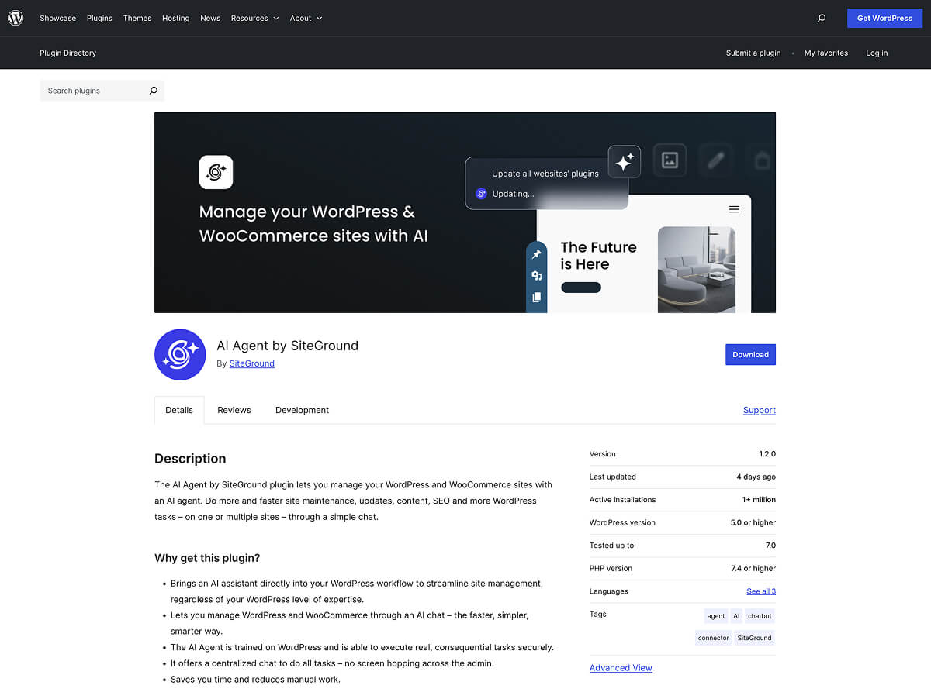This screenshot has width=931, height=699.
Task: Click the Tested up to label
Action: [611, 546]
